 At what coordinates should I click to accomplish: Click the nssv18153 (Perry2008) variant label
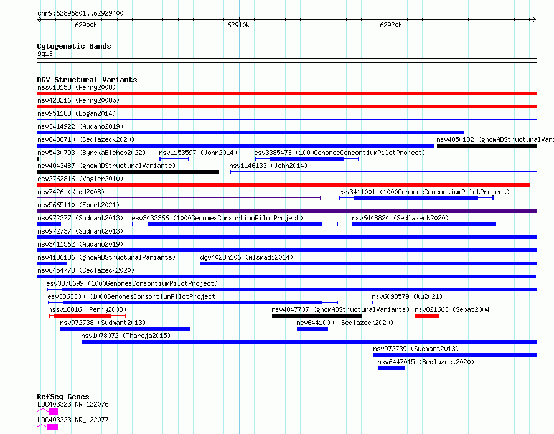tap(77, 87)
